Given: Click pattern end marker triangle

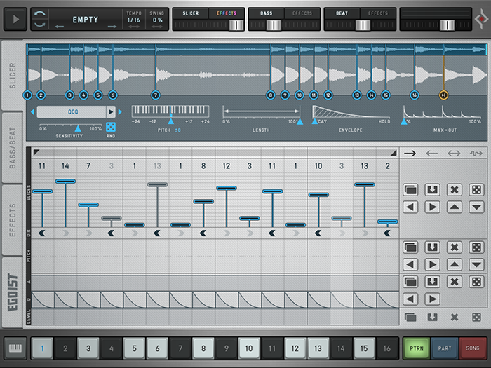Looking at the screenshot, I should coord(394,153).
